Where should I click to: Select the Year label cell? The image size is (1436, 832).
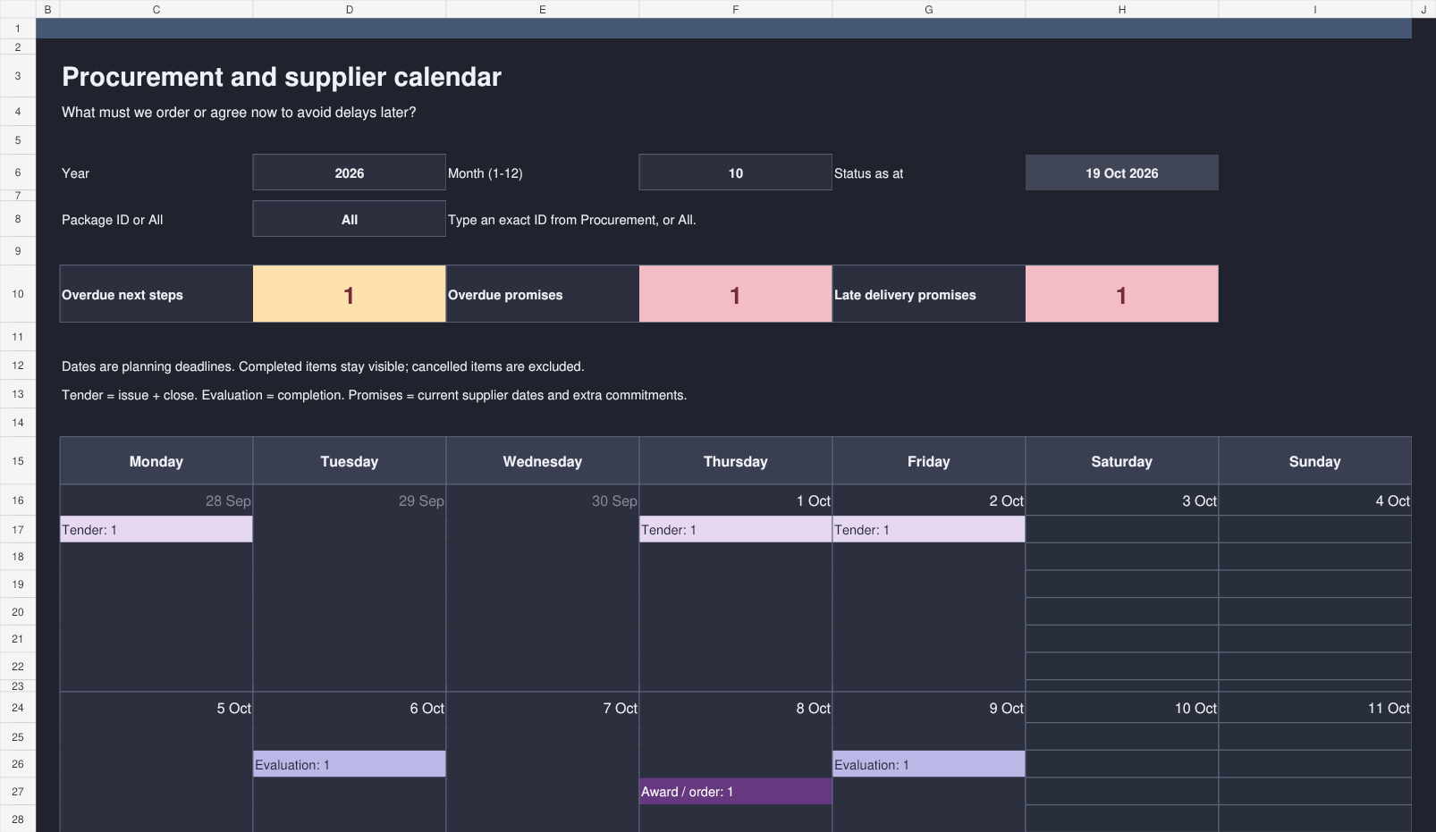156,172
